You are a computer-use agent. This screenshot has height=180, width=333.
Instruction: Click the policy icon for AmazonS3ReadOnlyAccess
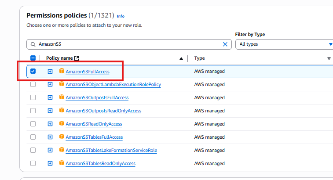[x=62, y=123]
